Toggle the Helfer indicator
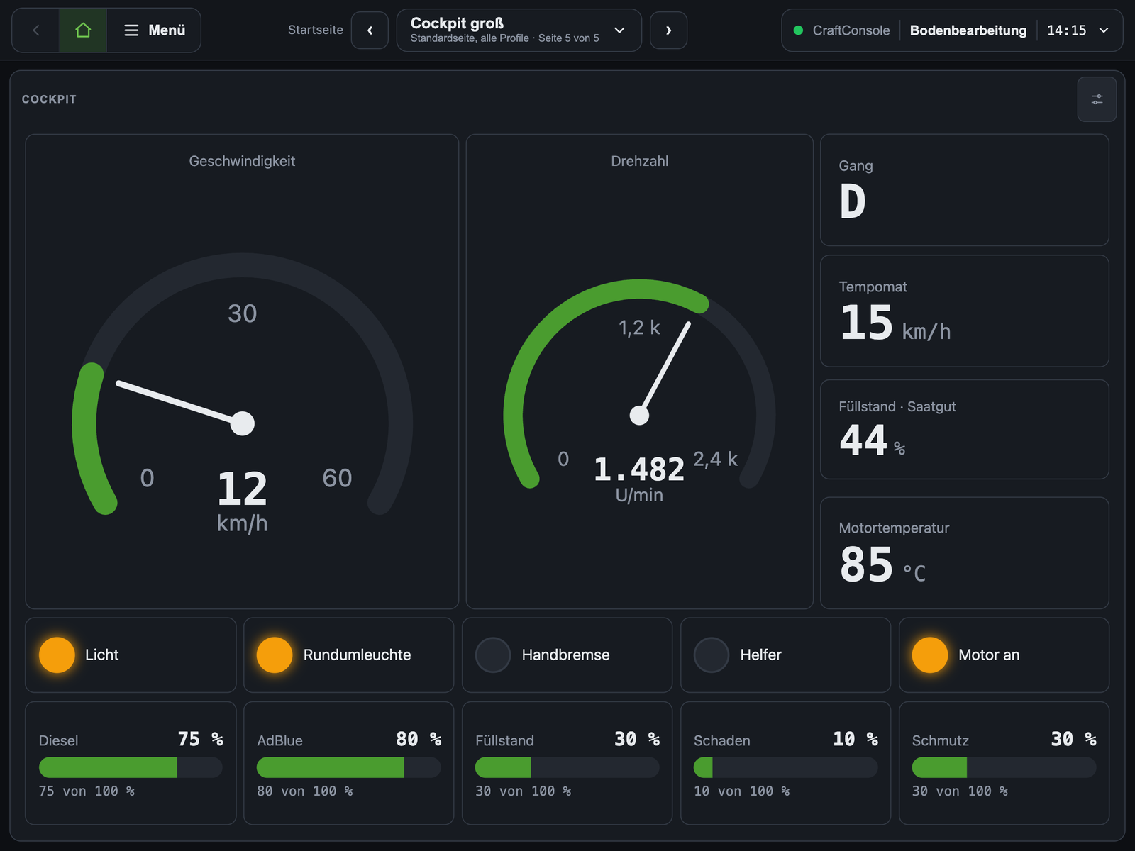1135x851 pixels. [x=785, y=655]
